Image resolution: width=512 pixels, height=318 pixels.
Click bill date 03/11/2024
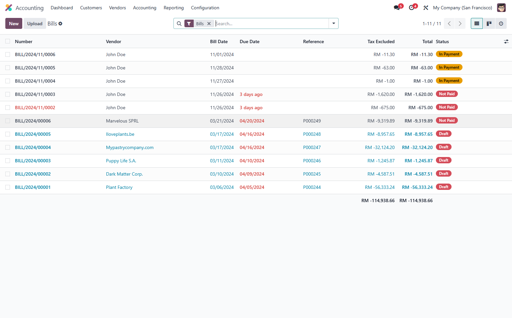click(x=222, y=161)
